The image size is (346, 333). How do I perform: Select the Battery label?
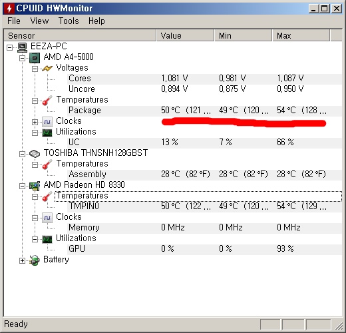tap(56, 260)
